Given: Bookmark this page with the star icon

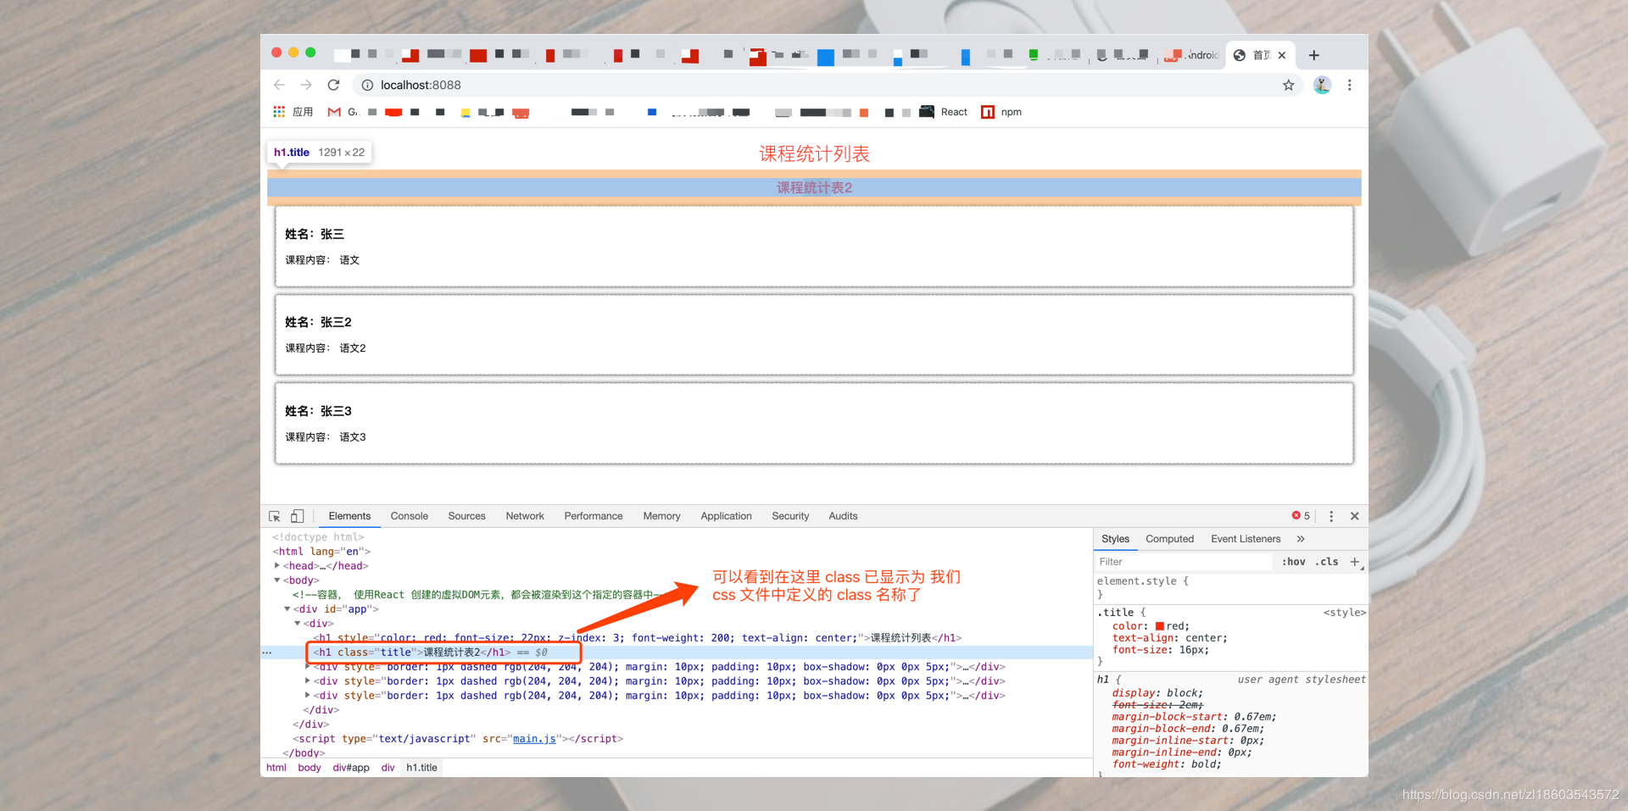Looking at the screenshot, I should [x=1289, y=85].
